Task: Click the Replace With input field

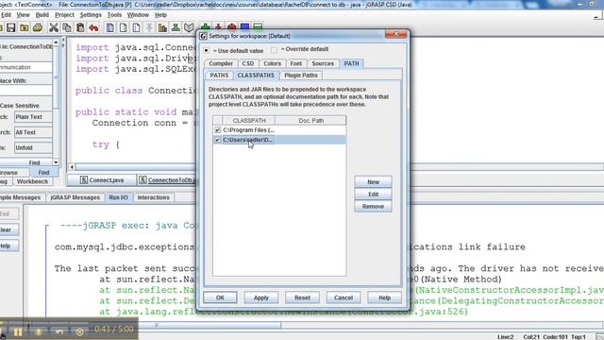Action: [26, 91]
